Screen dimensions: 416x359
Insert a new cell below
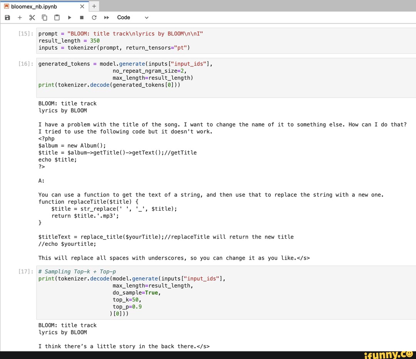coord(20,17)
